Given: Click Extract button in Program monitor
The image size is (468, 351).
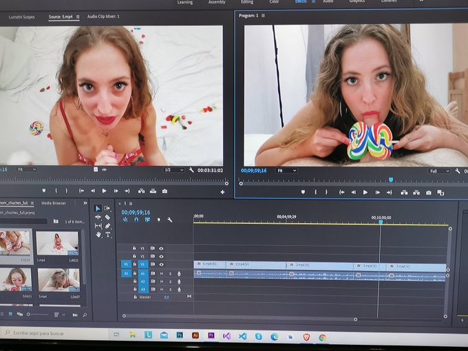Looking at the screenshot, I should (416, 193).
